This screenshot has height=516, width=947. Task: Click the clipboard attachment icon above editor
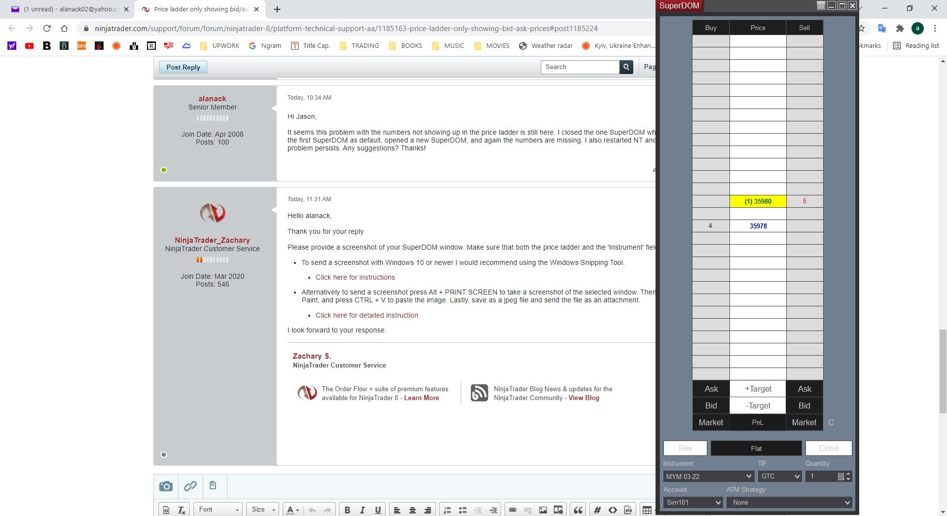tap(213, 485)
